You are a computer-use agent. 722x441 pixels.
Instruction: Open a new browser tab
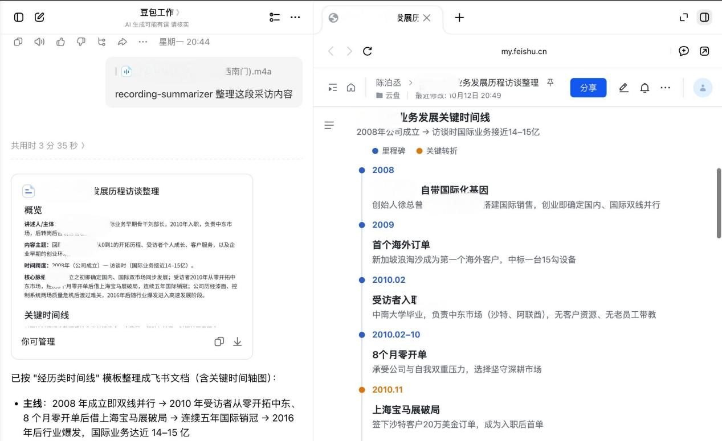(459, 18)
